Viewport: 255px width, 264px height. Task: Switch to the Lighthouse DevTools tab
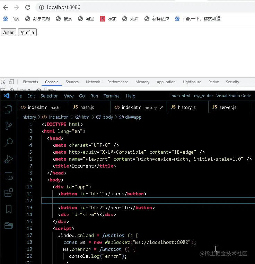click(x=192, y=82)
